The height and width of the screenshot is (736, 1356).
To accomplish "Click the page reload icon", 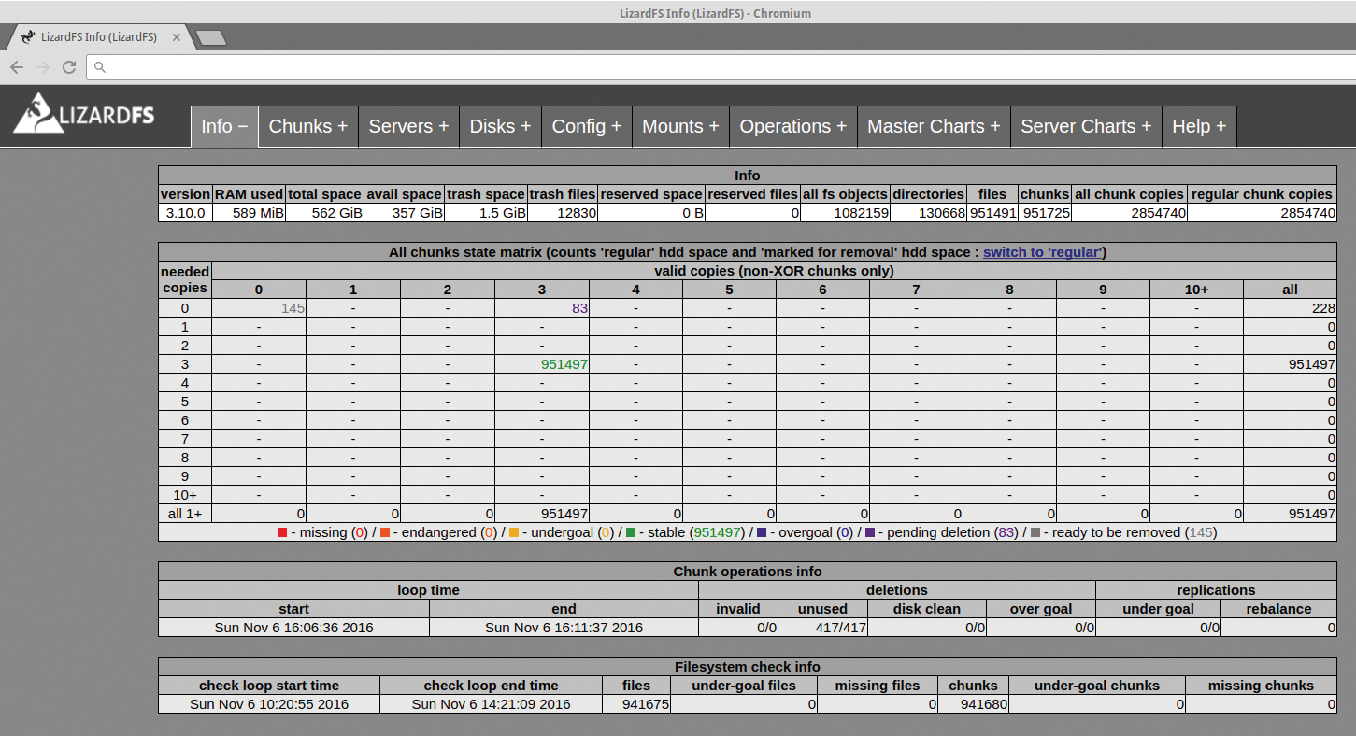I will (x=68, y=67).
